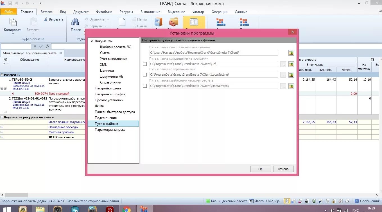Click the fx function icon by formula bar
Image resolution: width=382 pixels, height=212 pixels.
tap(48, 46)
